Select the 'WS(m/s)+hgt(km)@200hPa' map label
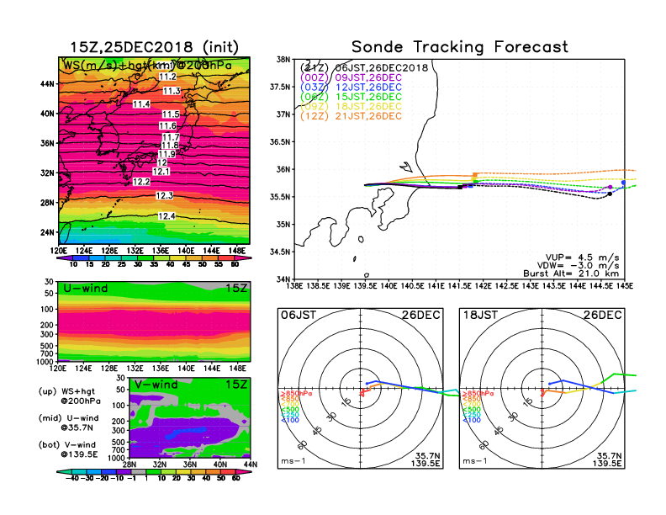Image resolution: width=666 pixels, height=515 pixels. [147, 66]
